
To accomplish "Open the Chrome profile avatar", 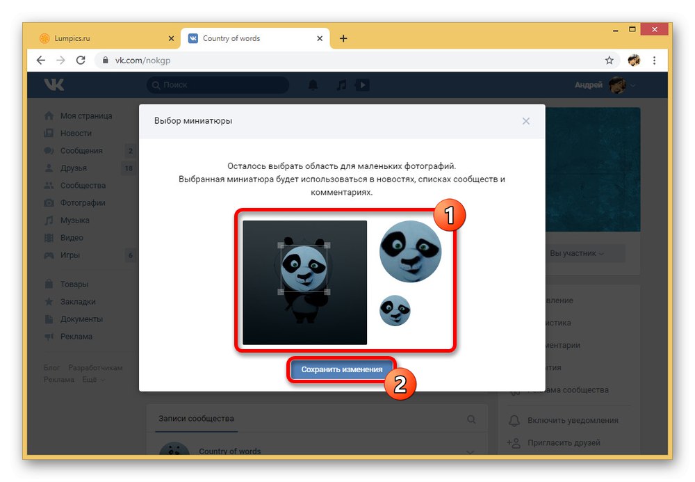I will point(634,61).
